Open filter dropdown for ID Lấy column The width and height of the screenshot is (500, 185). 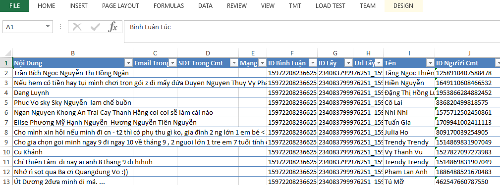tap(348, 63)
